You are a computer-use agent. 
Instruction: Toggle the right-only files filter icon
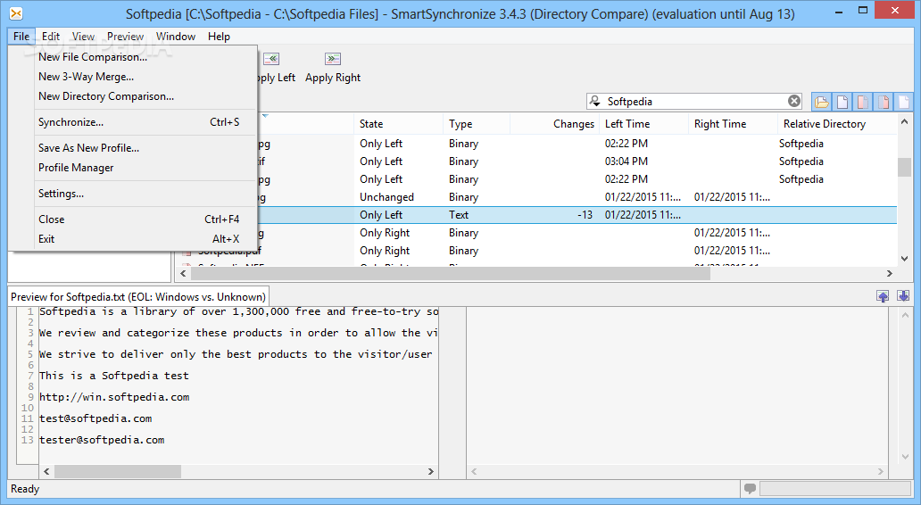[884, 102]
